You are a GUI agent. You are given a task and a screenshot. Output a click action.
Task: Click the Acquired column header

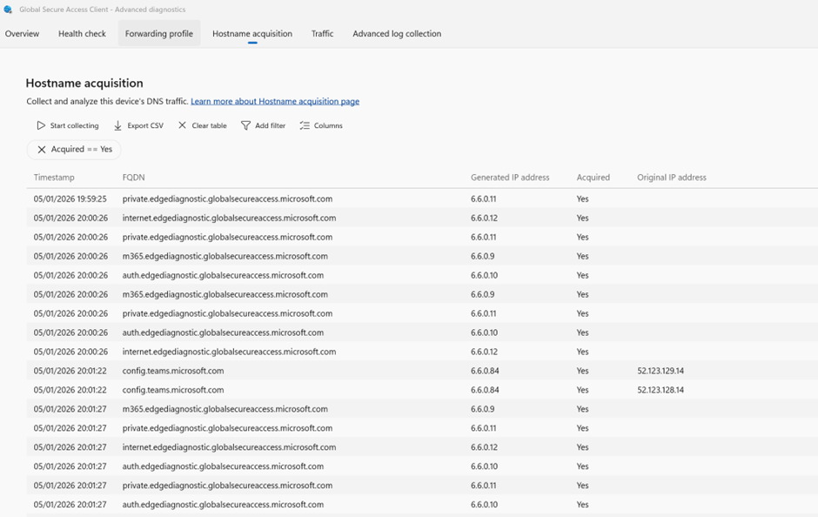pyautogui.click(x=593, y=178)
